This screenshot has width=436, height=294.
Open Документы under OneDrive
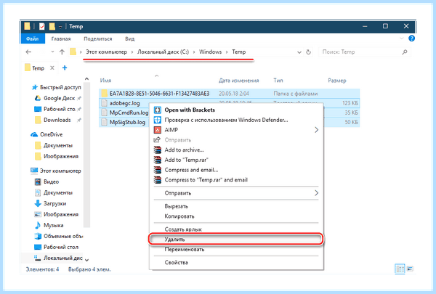click(x=54, y=145)
